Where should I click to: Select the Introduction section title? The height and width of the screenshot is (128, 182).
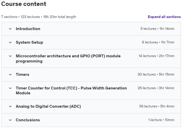(x=28, y=29)
